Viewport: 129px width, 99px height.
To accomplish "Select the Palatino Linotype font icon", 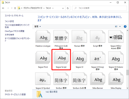I will click(43, 37).
